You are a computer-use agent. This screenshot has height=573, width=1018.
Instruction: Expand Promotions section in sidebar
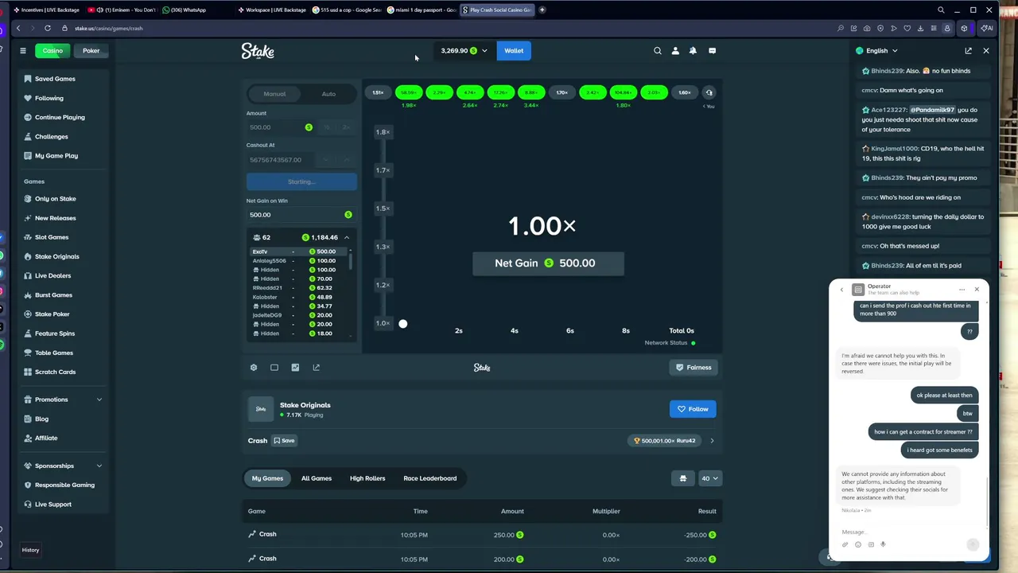click(99, 400)
